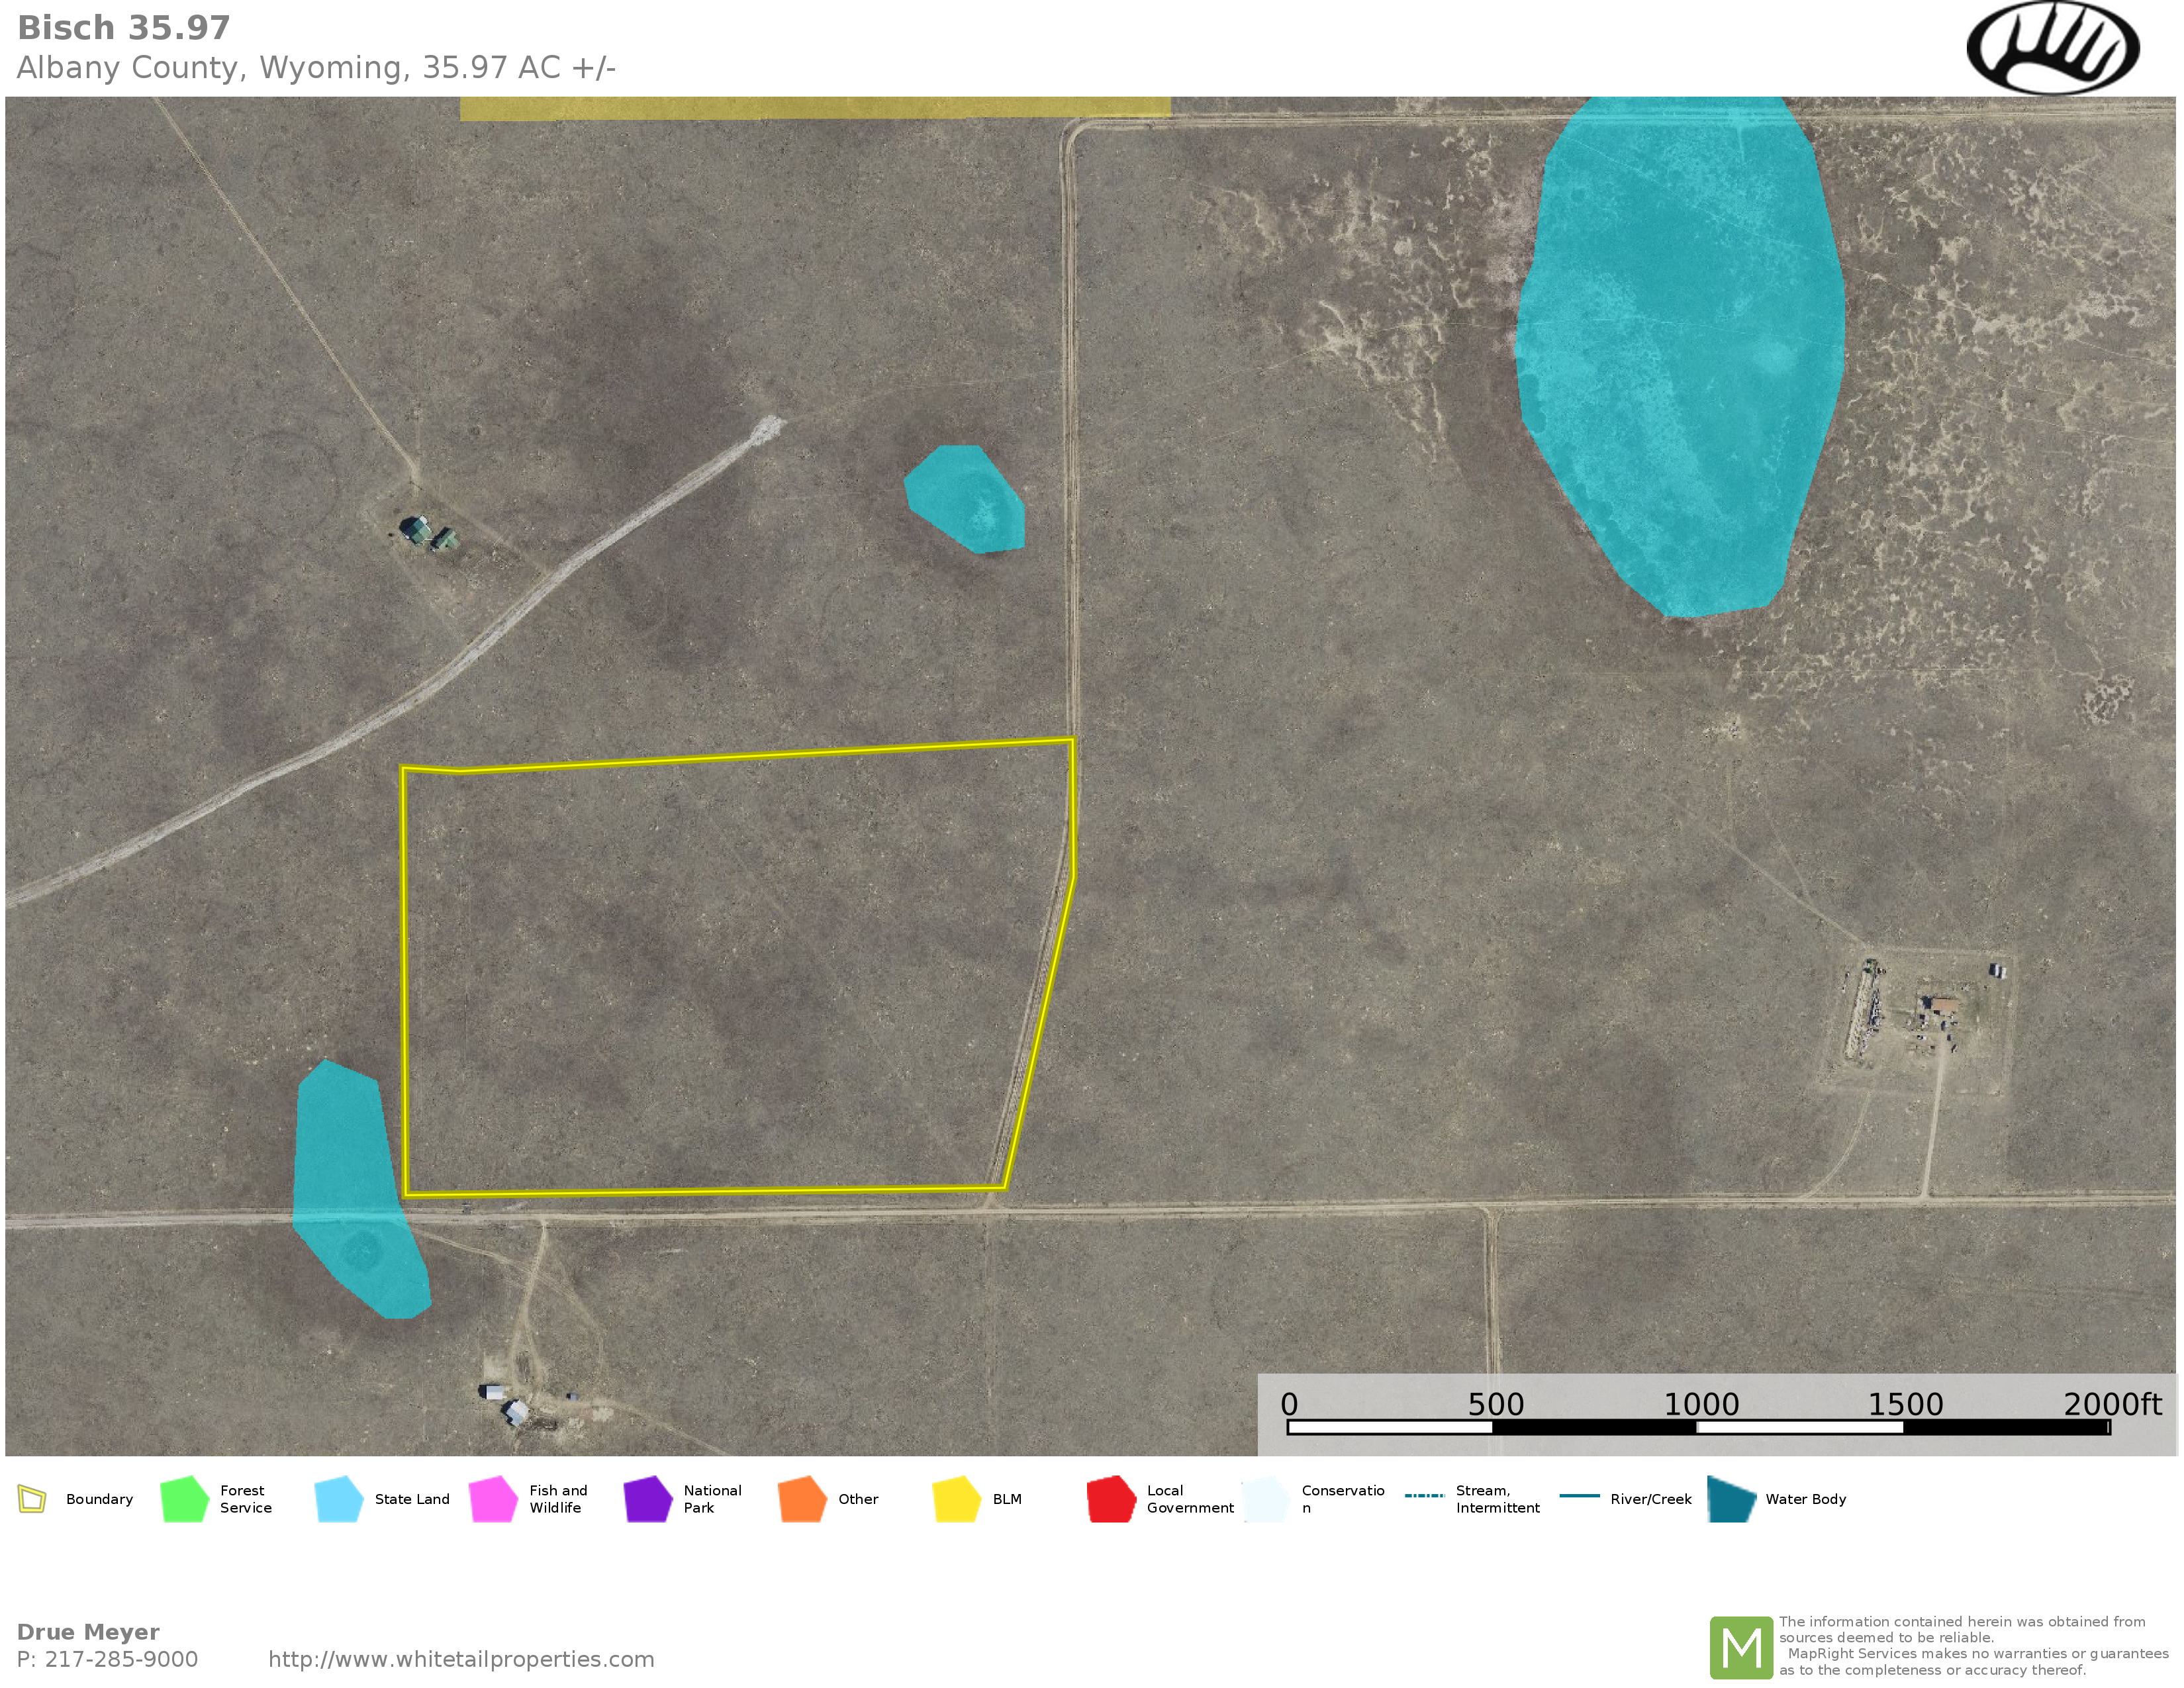Click the orange Other legend swatch

pos(802,1499)
